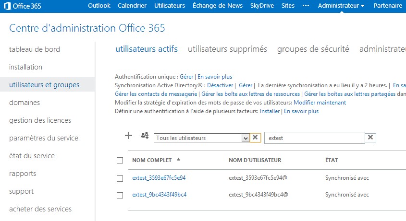Open the Administrateur dropdown menu
The image size is (406, 221).
click(341, 6)
